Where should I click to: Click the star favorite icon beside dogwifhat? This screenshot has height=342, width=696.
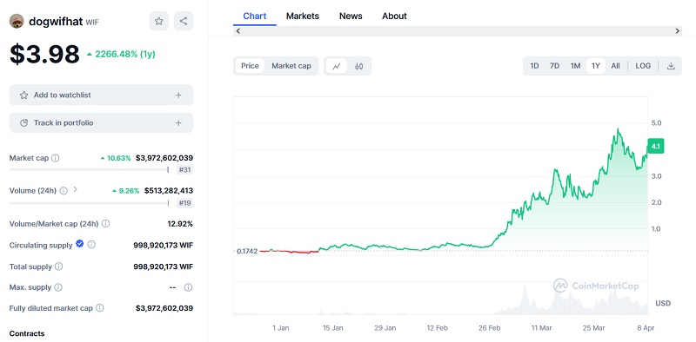159,21
